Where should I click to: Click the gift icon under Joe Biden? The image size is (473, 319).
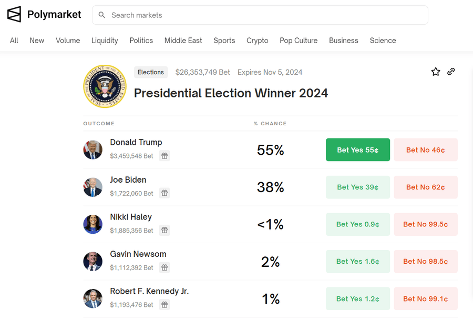pos(164,193)
